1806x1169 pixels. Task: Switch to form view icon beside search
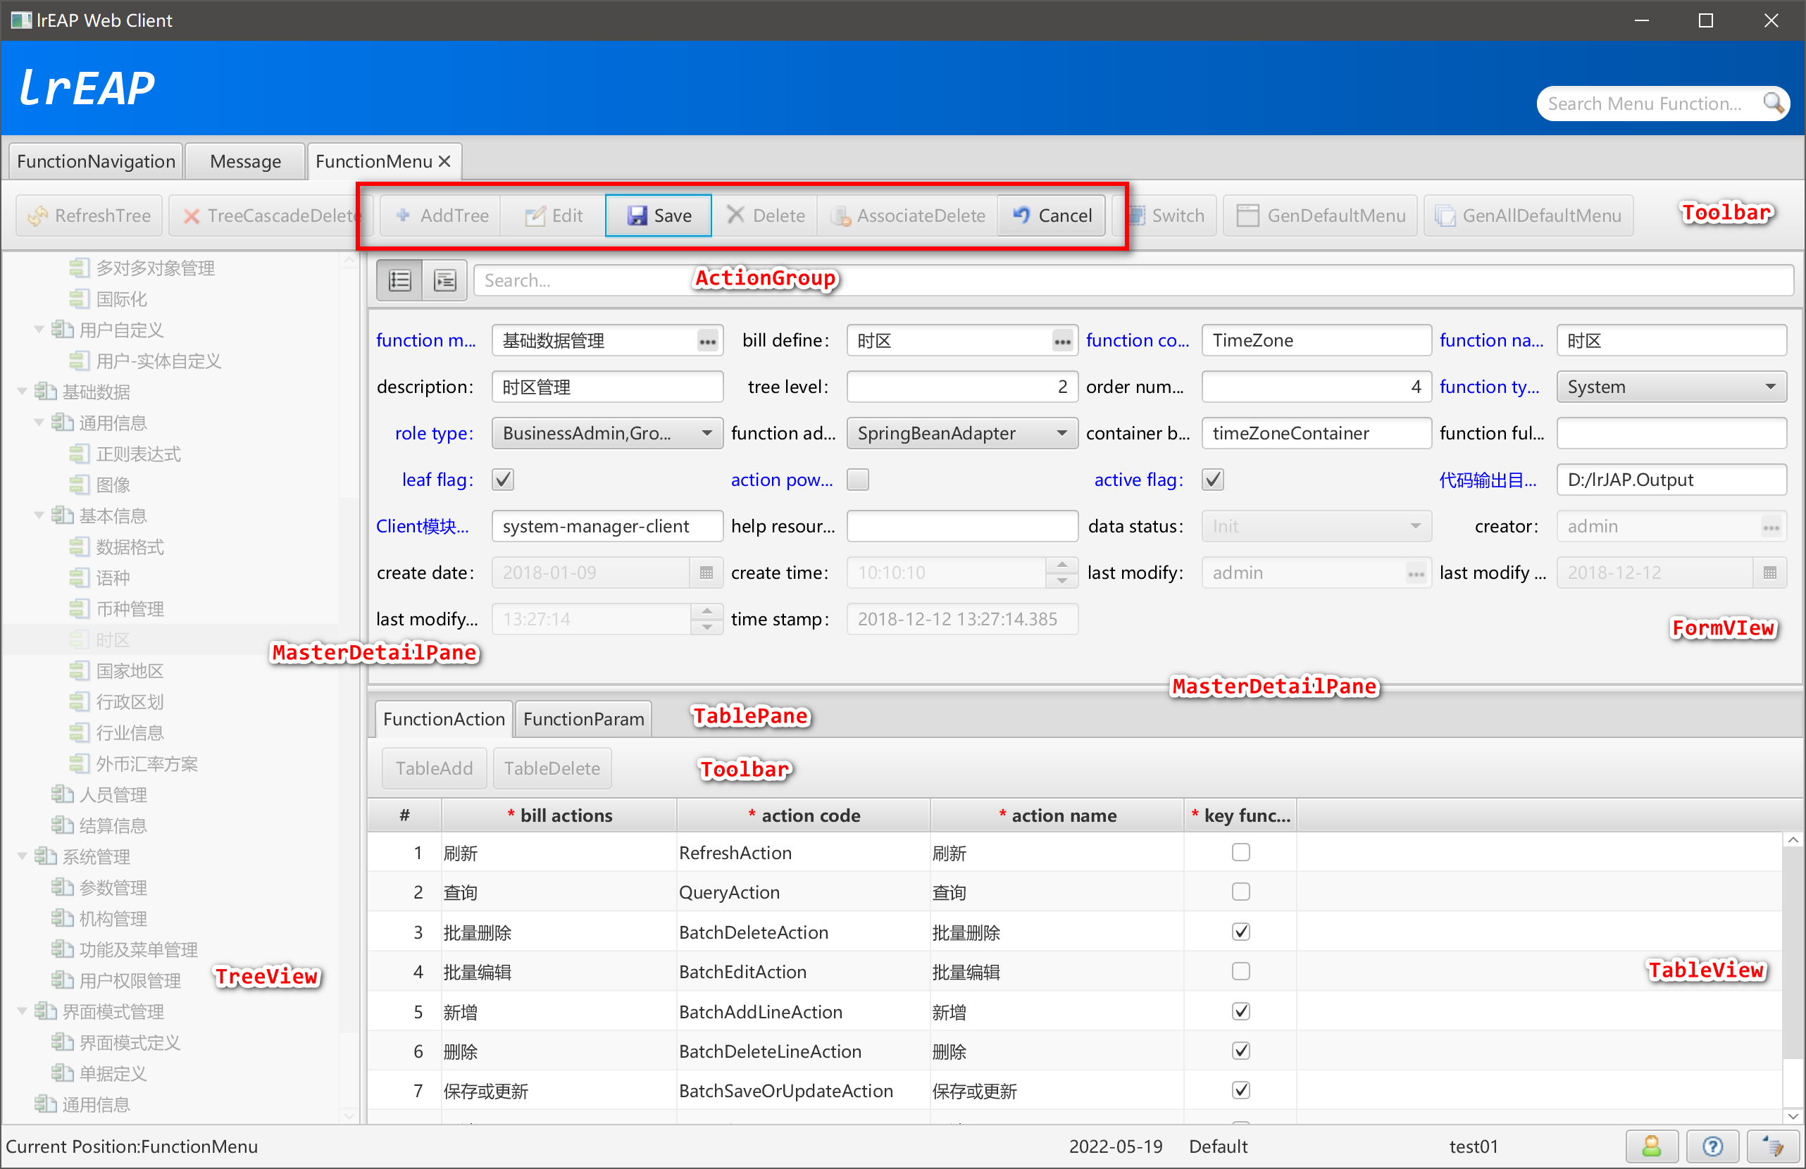tap(444, 281)
